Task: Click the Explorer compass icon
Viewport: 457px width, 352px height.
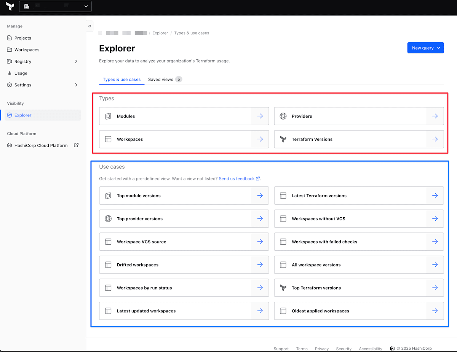Action: click(10, 115)
